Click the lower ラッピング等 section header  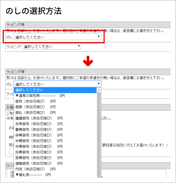[88, 72]
